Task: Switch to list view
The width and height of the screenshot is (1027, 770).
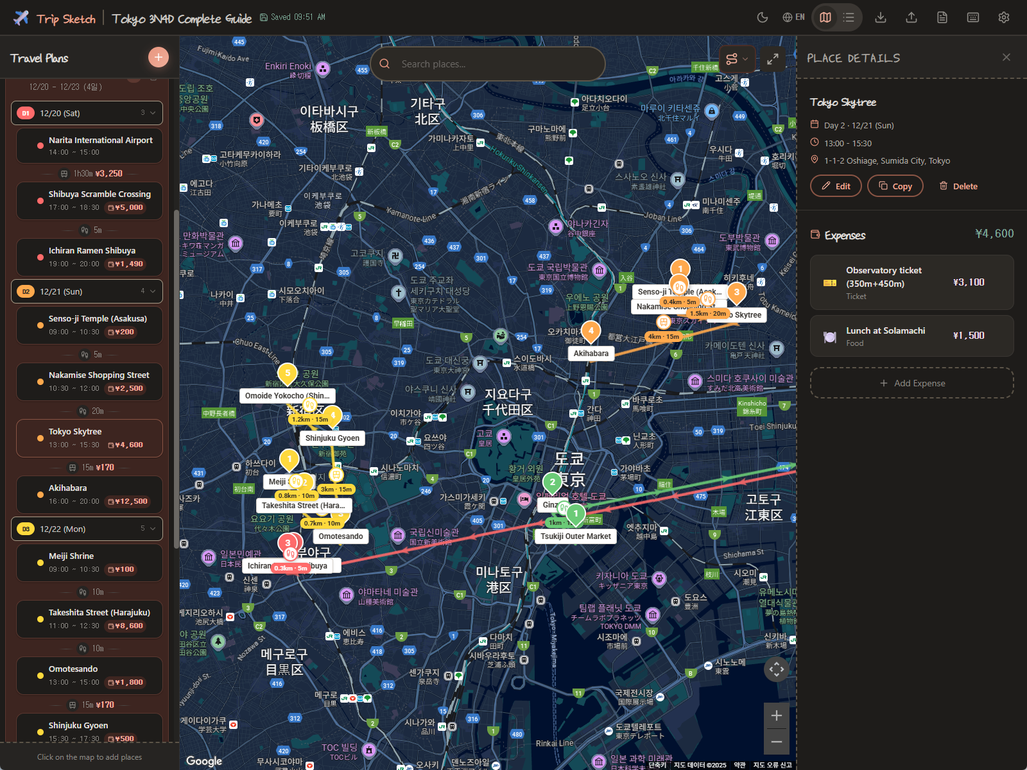Action: (x=849, y=17)
